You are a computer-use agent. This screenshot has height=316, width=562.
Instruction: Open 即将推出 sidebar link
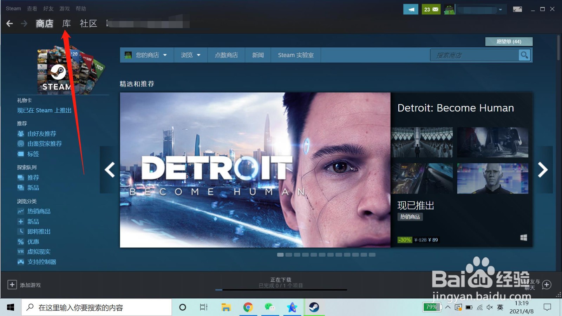tap(39, 232)
